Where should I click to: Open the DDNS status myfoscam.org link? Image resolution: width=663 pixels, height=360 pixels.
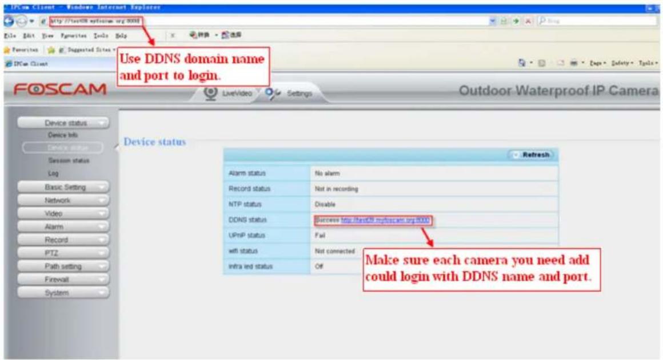[385, 220]
